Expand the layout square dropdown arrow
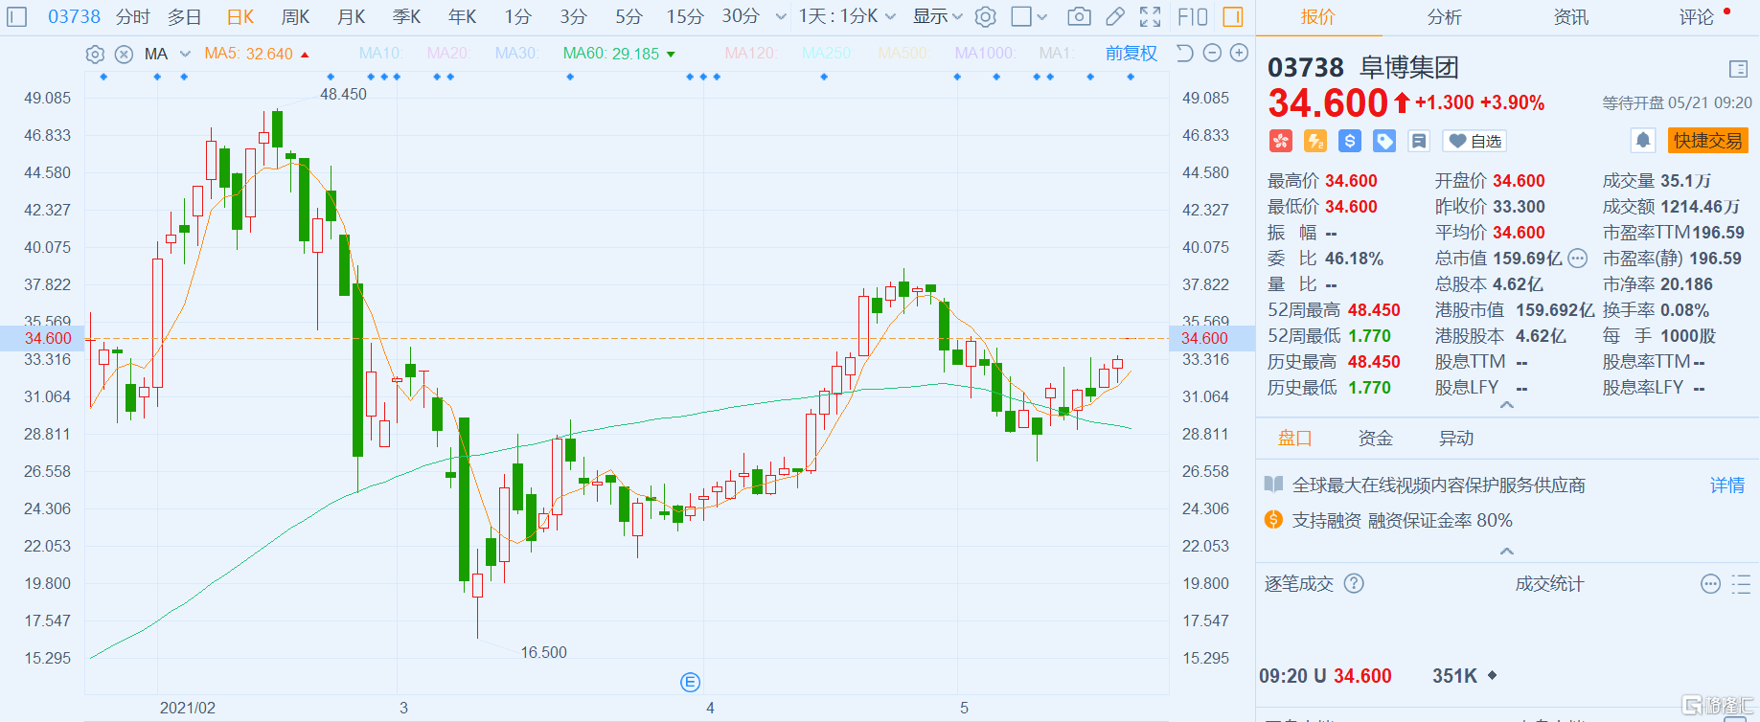Viewport: 1760px width, 722px height. coord(1041,16)
